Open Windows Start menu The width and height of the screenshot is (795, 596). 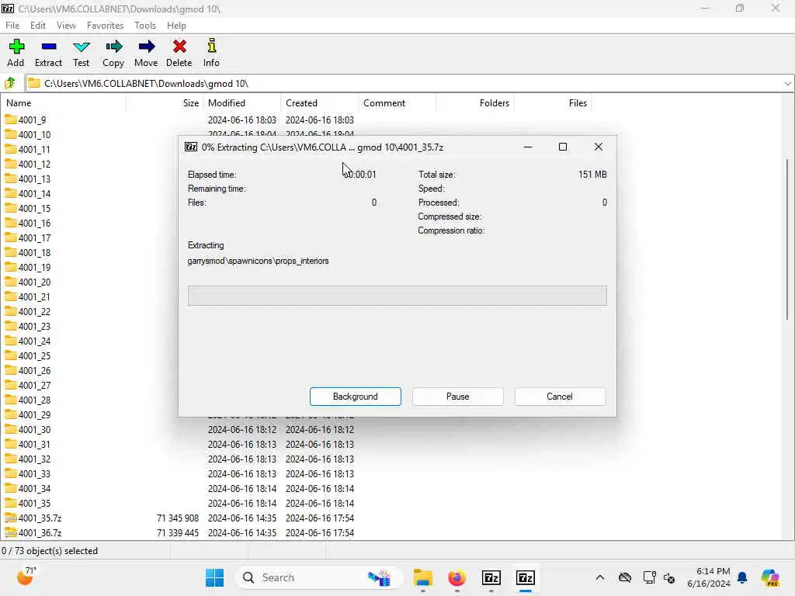(x=214, y=577)
